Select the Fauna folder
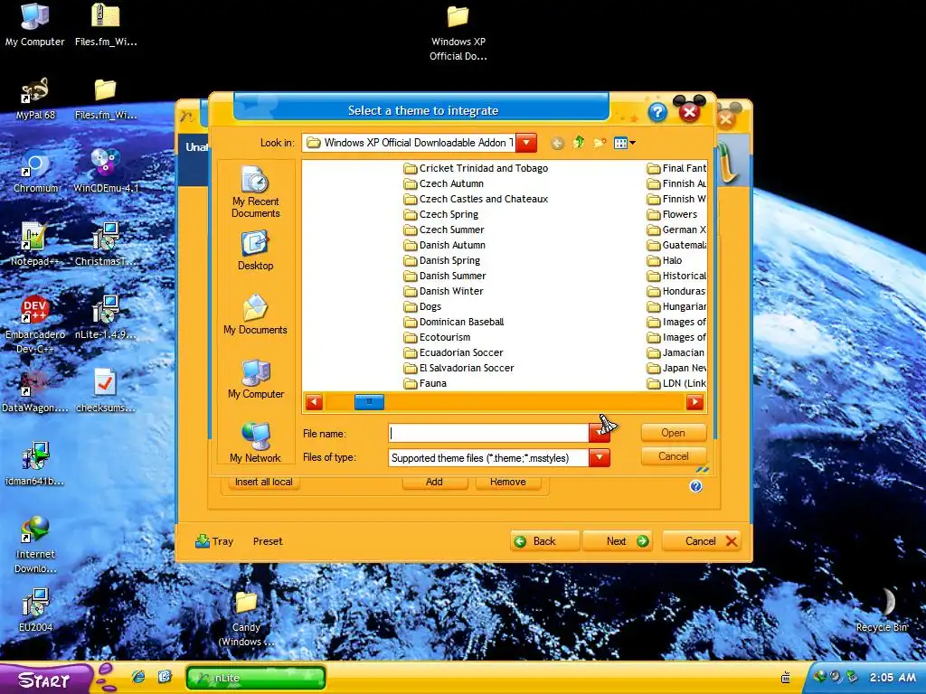Viewport: 926px width, 694px height. tap(425, 383)
